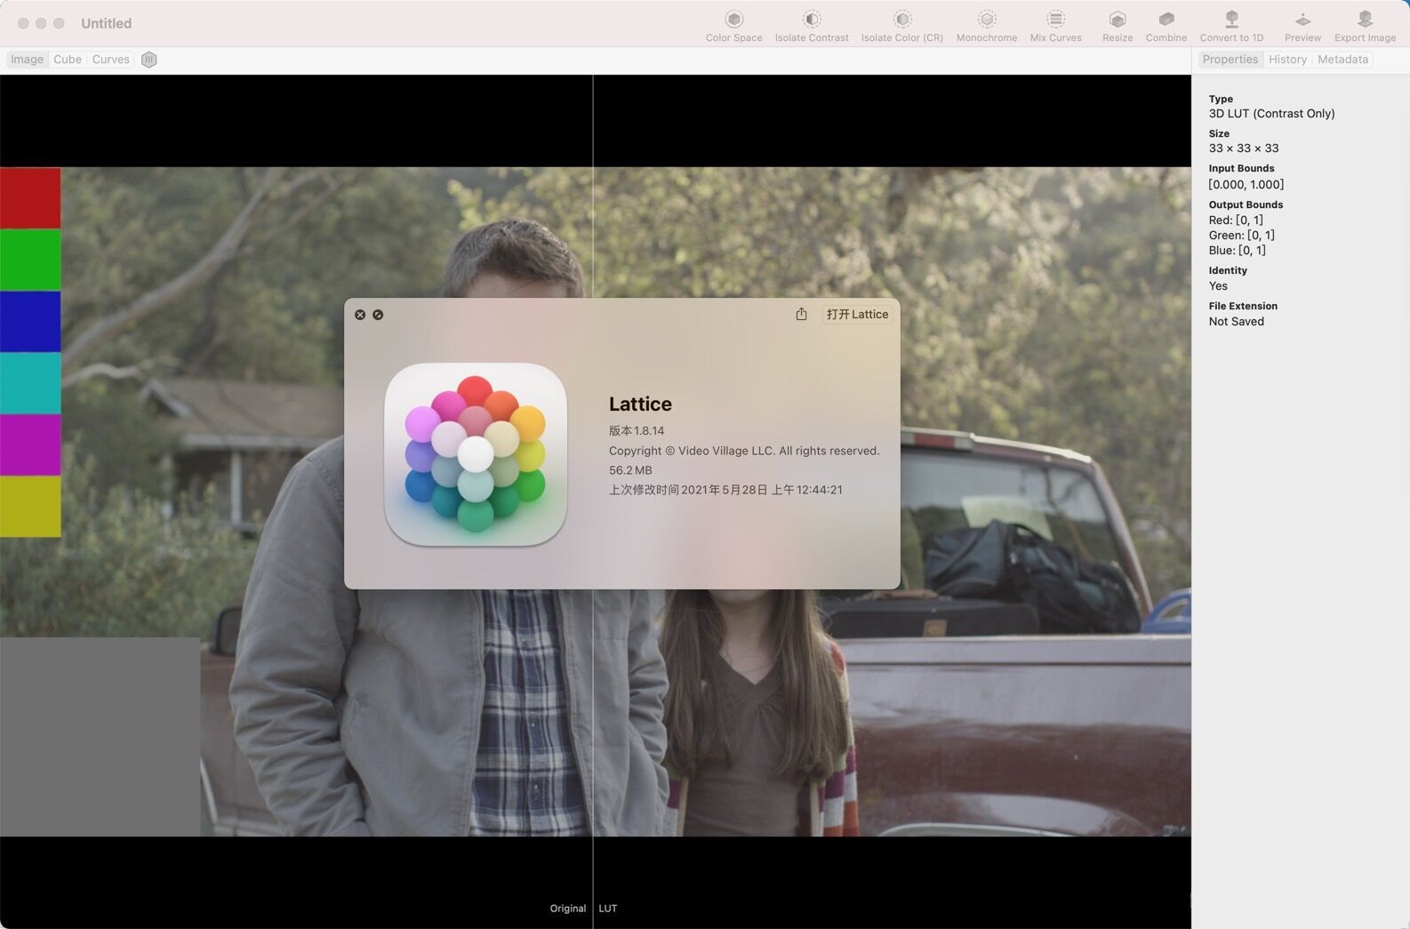Image resolution: width=1410 pixels, height=929 pixels.
Task: Click the '3D LUT (Contrast Only)' type value
Action: click(x=1271, y=114)
